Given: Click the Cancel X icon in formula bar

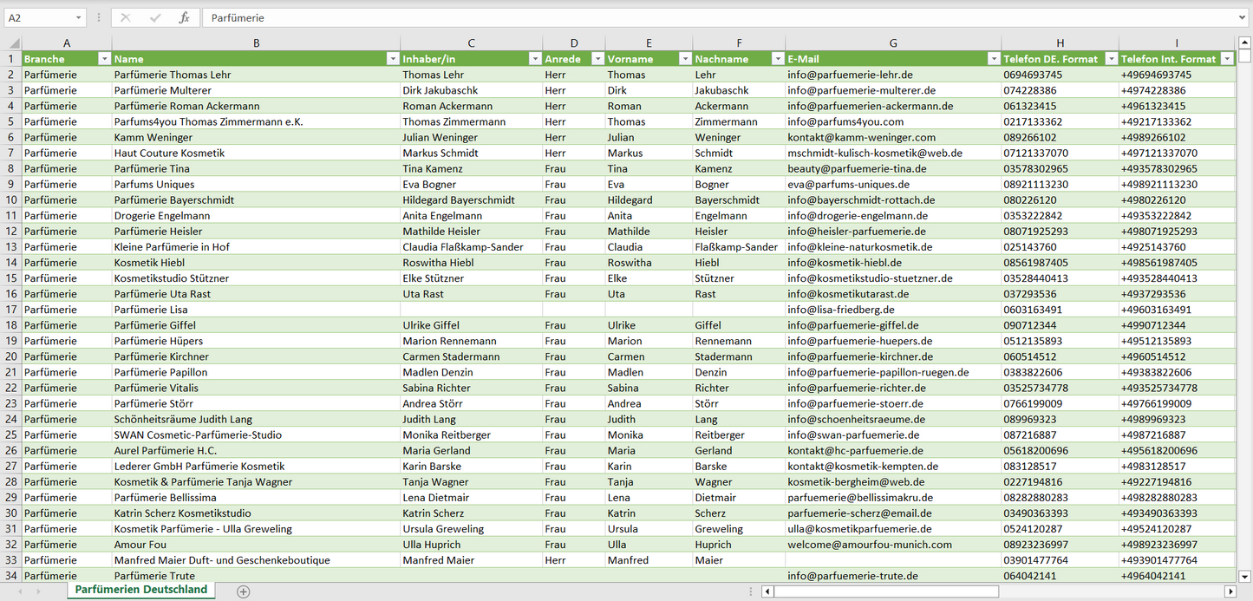Looking at the screenshot, I should (126, 17).
